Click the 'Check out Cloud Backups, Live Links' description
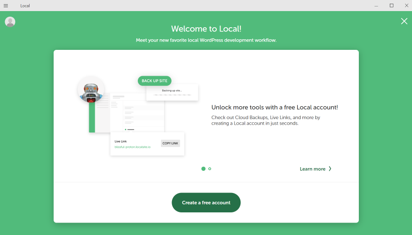This screenshot has height=235, width=412. pos(265,121)
